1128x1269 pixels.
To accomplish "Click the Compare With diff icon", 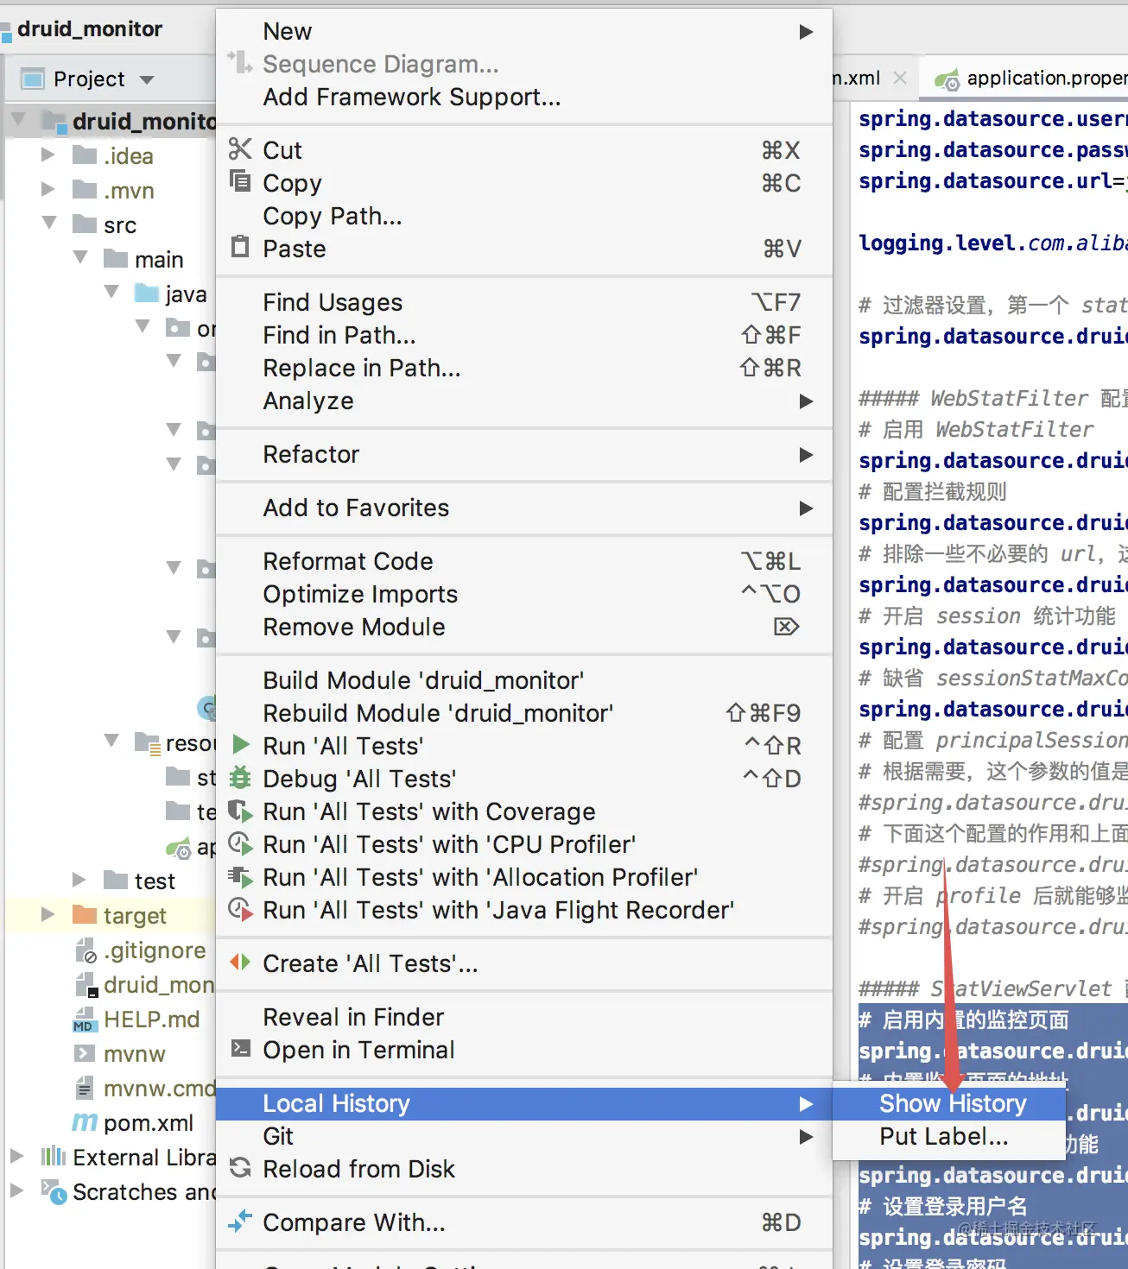I will coord(240,1221).
